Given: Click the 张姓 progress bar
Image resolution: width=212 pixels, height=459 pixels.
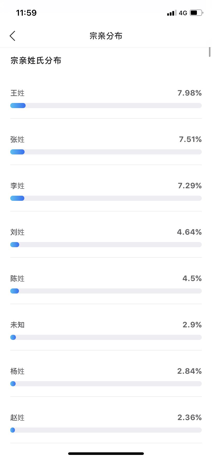Looking at the screenshot, I should click(106, 152).
